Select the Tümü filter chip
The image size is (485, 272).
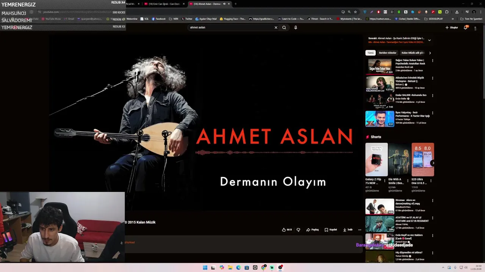tap(371, 53)
